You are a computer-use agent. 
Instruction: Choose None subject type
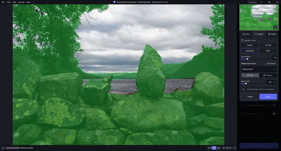[x=268, y=51]
